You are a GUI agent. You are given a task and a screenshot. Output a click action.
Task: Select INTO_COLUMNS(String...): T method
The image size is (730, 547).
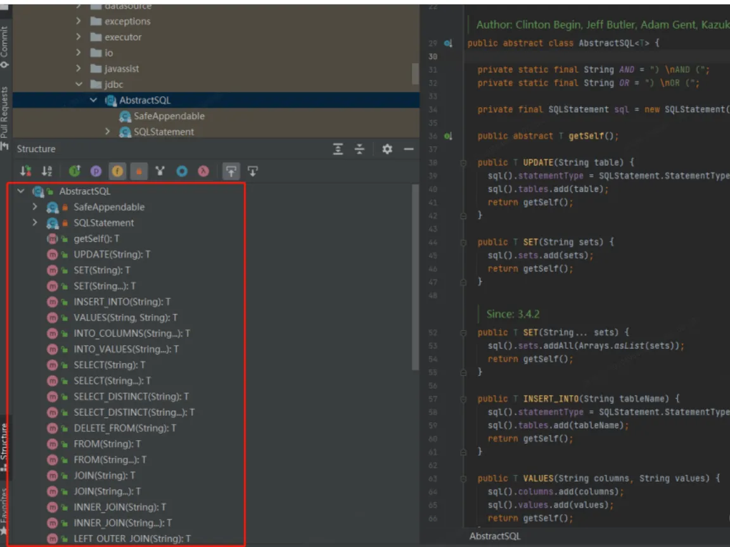click(x=132, y=334)
